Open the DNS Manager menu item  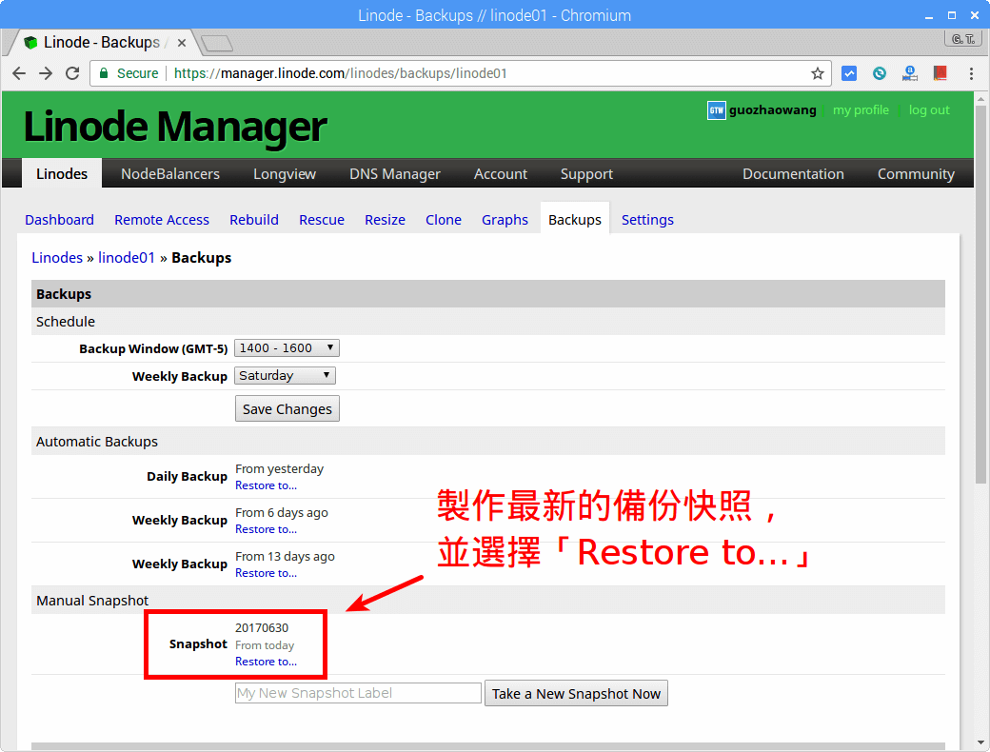[x=394, y=174]
